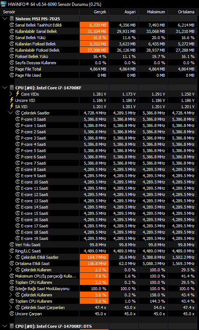
Task: Click the clock icon of Kullanılabilir Sanal Bellek
Action: [12, 31]
